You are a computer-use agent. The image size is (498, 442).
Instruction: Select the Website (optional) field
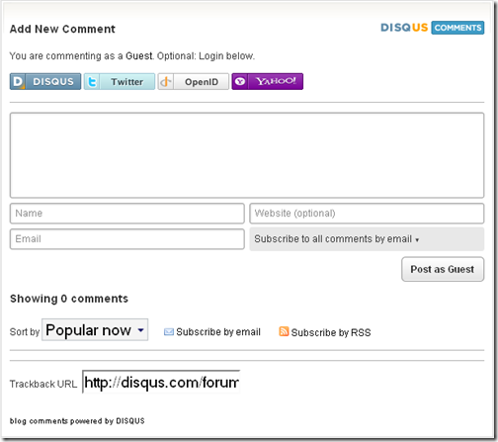pyautogui.click(x=367, y=214)
